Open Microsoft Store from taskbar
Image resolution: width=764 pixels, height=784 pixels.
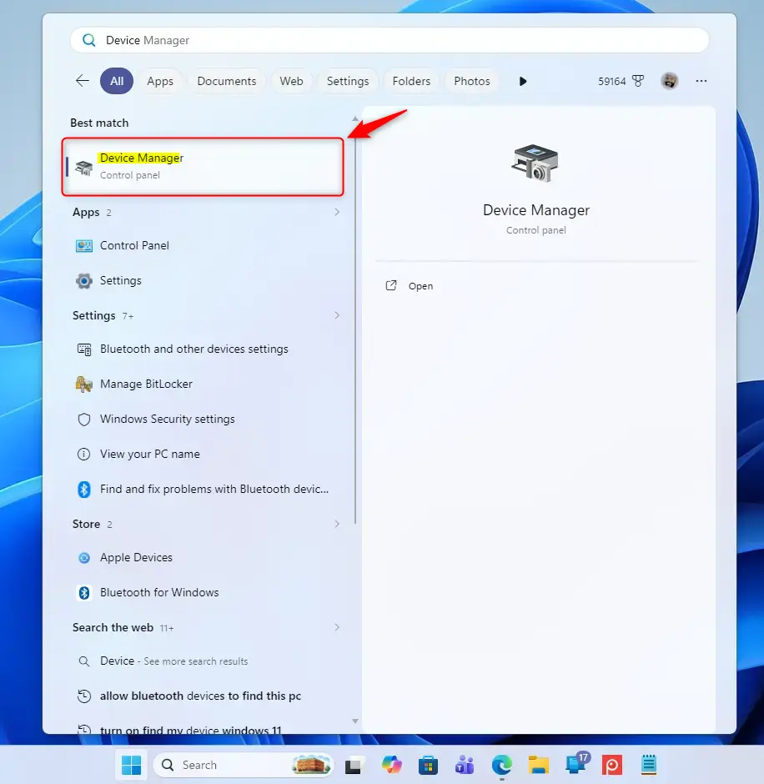click(428, 765)
